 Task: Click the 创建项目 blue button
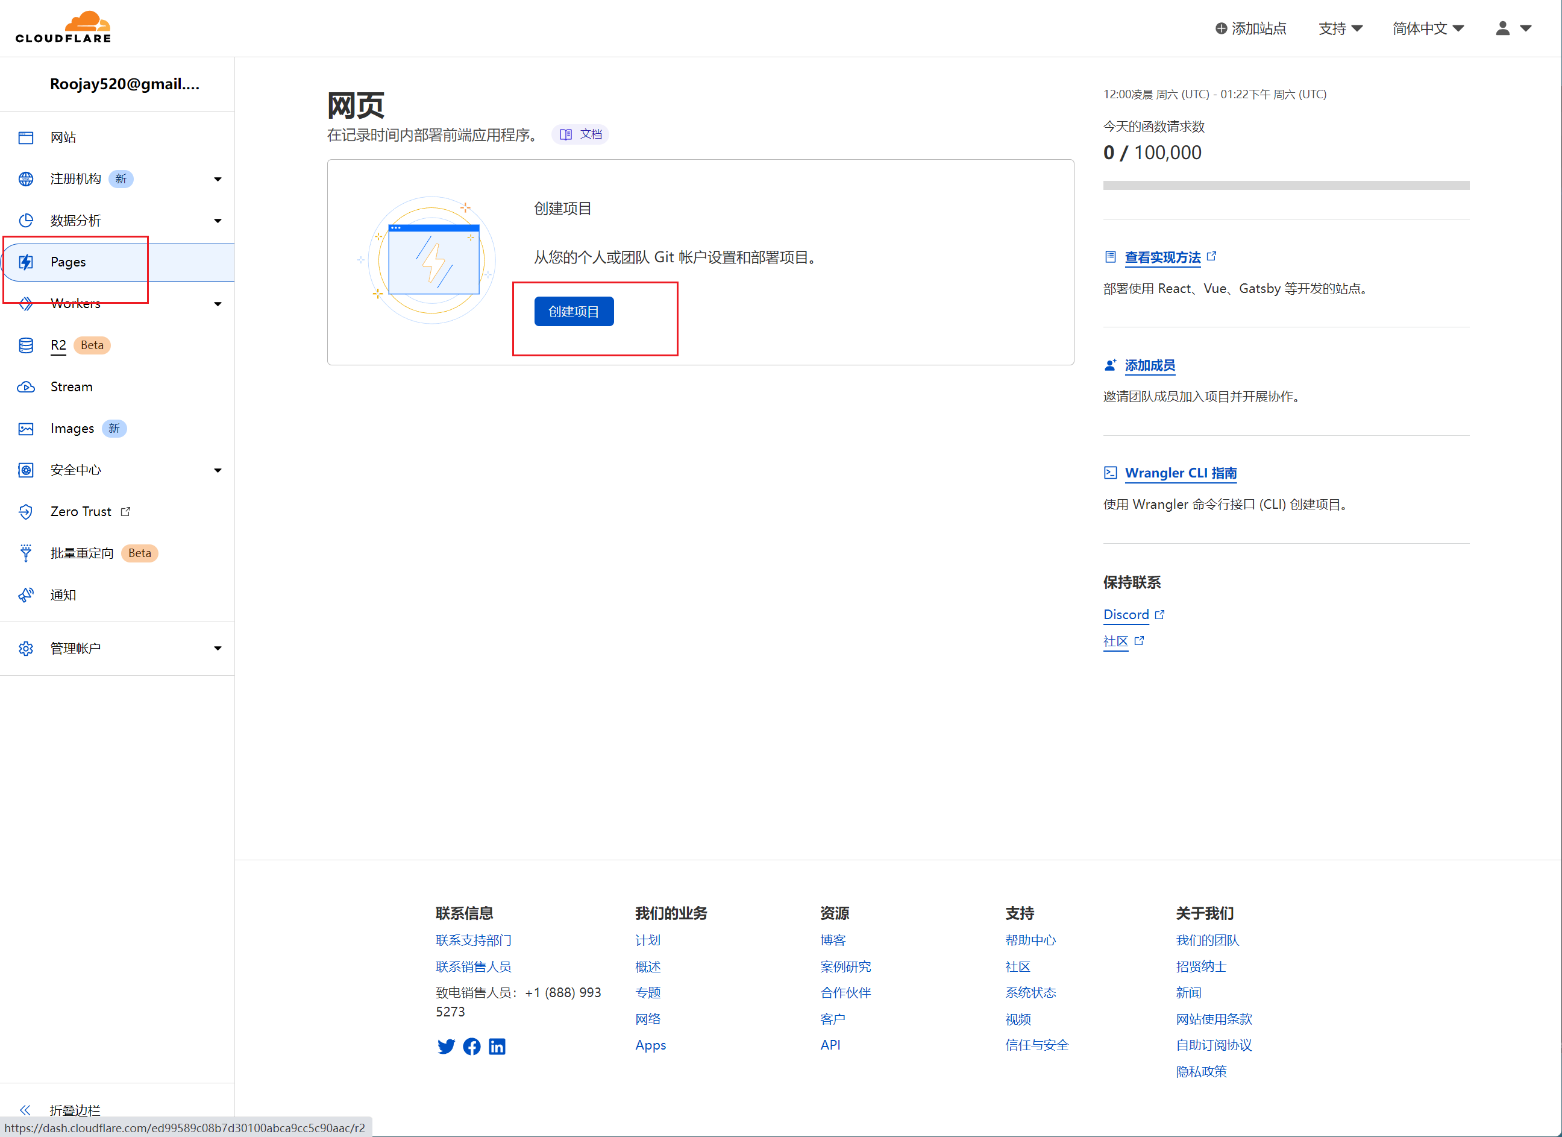(x=573, y=312)
